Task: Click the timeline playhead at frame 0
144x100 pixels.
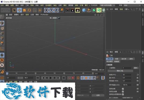Action: click(7, 73)
